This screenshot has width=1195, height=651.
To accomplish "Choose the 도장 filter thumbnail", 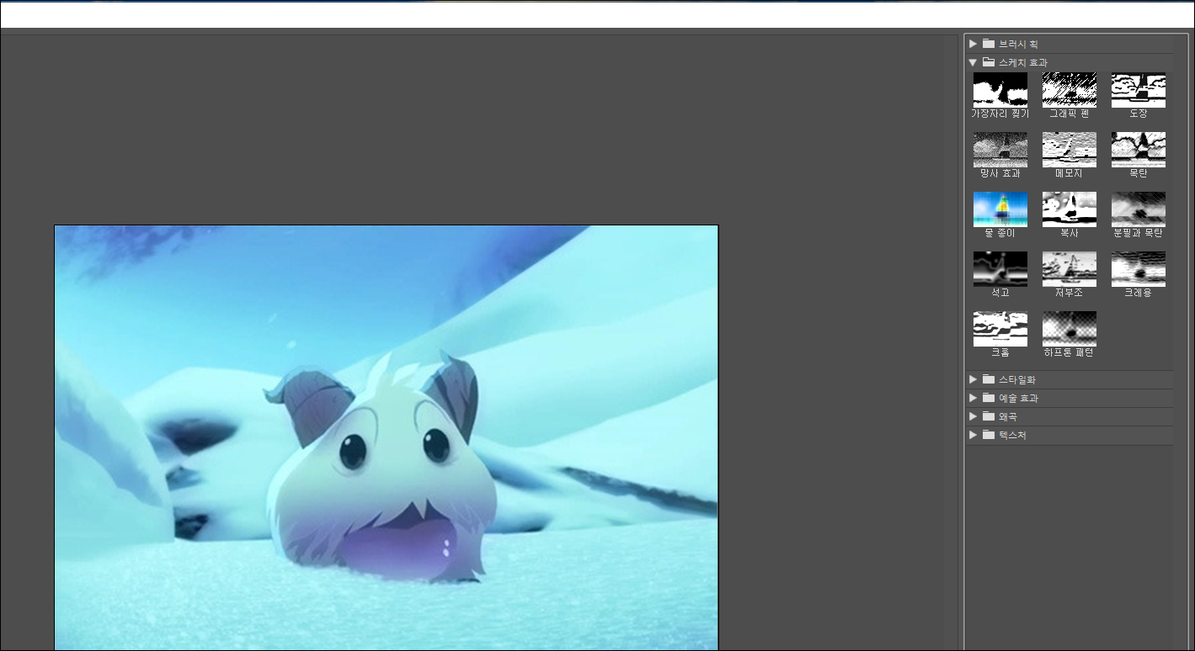I will pos(1138,90).
